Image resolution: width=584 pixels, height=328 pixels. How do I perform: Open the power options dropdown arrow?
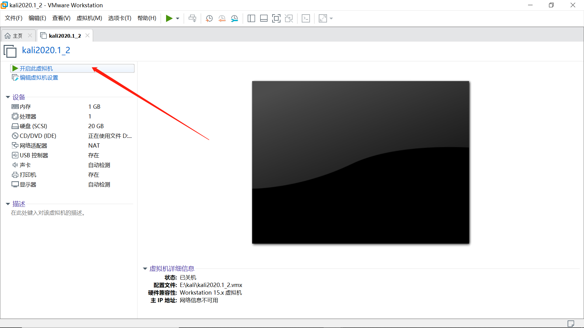click(x=178, y=19)
